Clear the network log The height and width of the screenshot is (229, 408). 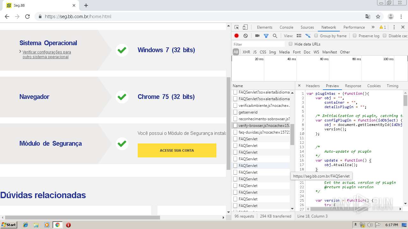pyautogui.click(x=245, y=36)
